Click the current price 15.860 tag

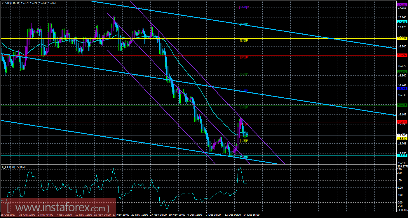402,135
